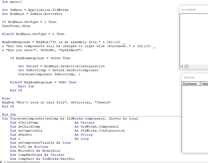Viewport: 208px width, 163px height.
Task: Click inside the empty Watches list area
Action: pos(195,119)
